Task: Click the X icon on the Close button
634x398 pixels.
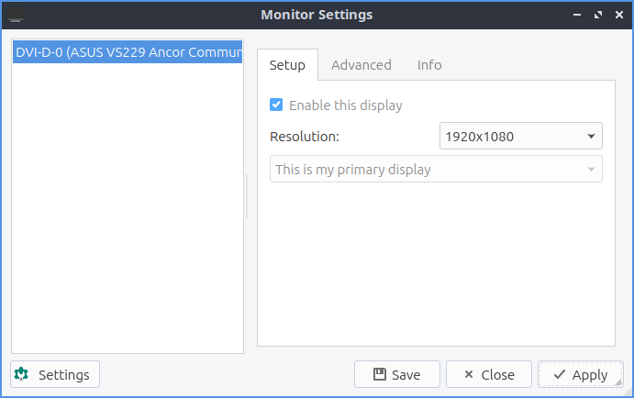Action: pos(468,374)
